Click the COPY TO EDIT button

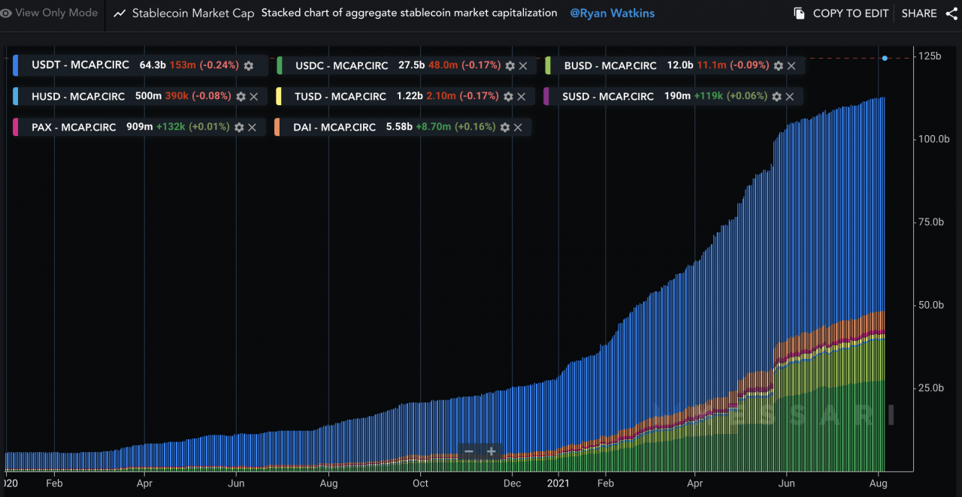tap(849, 13)
